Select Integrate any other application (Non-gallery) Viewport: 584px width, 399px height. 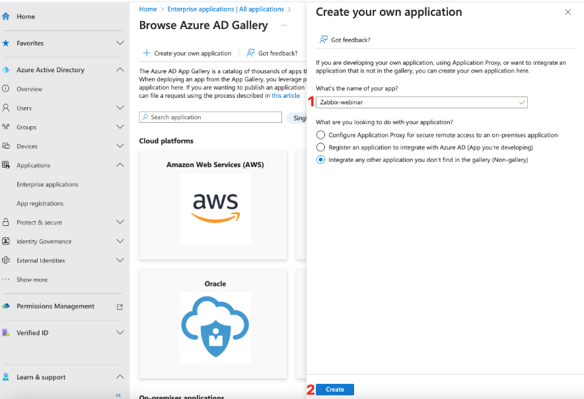(x=320, y=159)
